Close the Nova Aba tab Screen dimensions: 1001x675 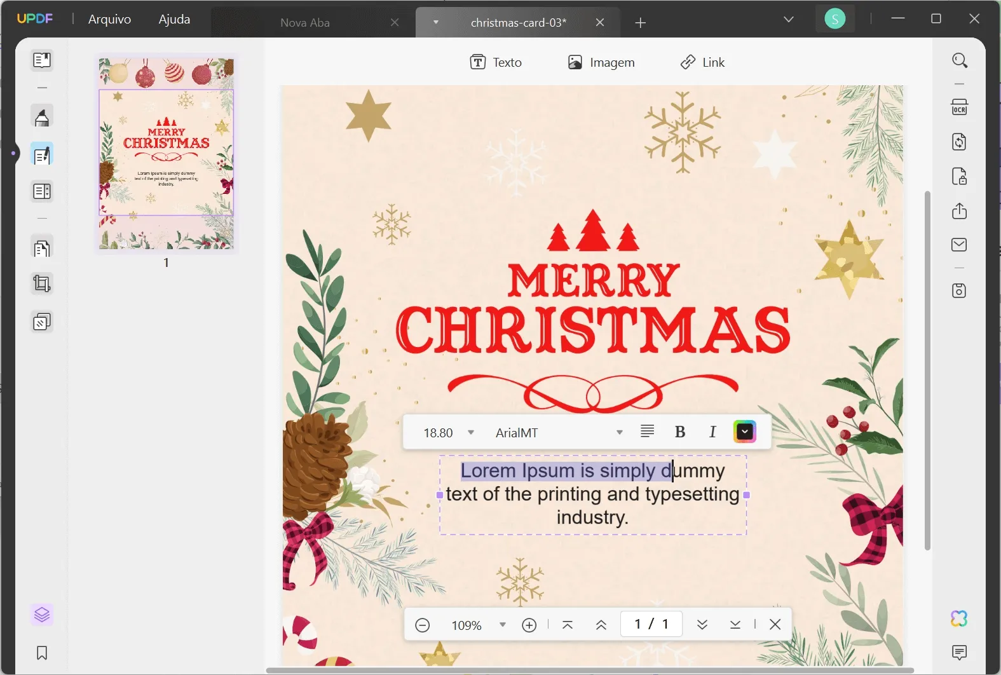(395, 22)
